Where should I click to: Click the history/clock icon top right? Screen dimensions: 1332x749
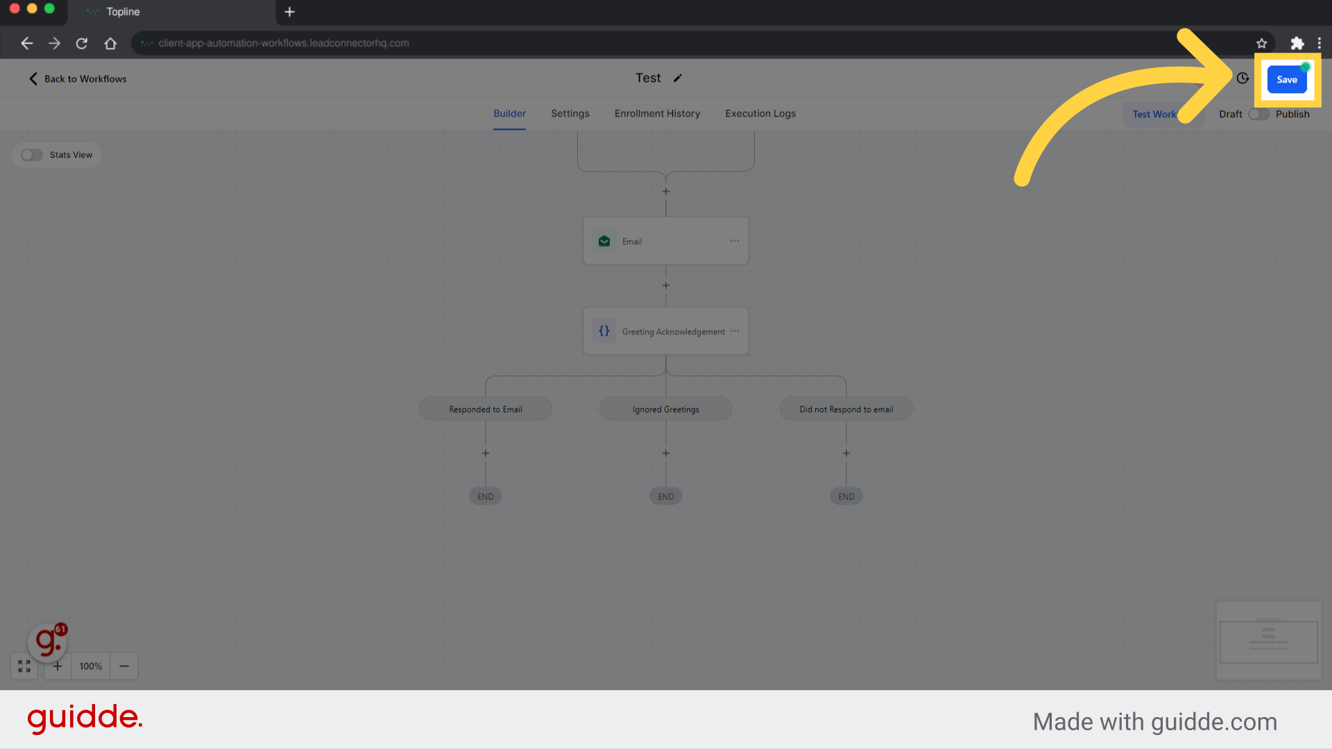point(1243,78)
